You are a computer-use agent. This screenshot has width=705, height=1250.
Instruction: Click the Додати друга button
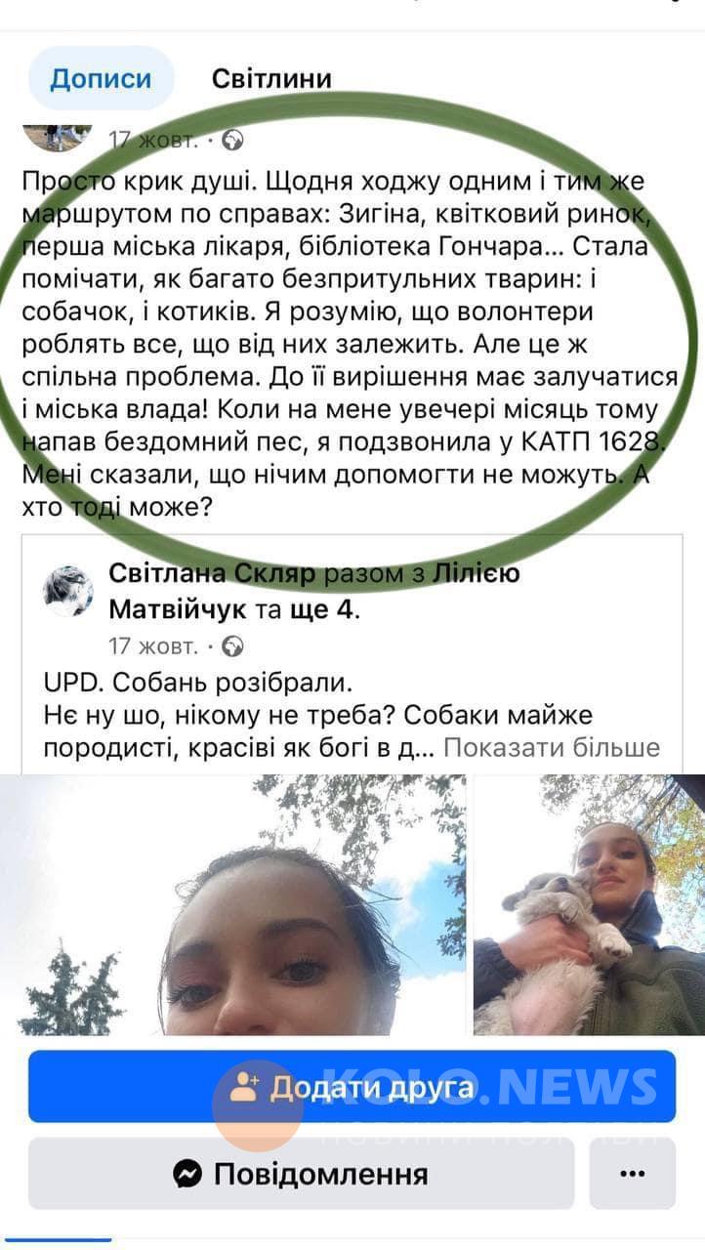click(x=352, y=1087)
